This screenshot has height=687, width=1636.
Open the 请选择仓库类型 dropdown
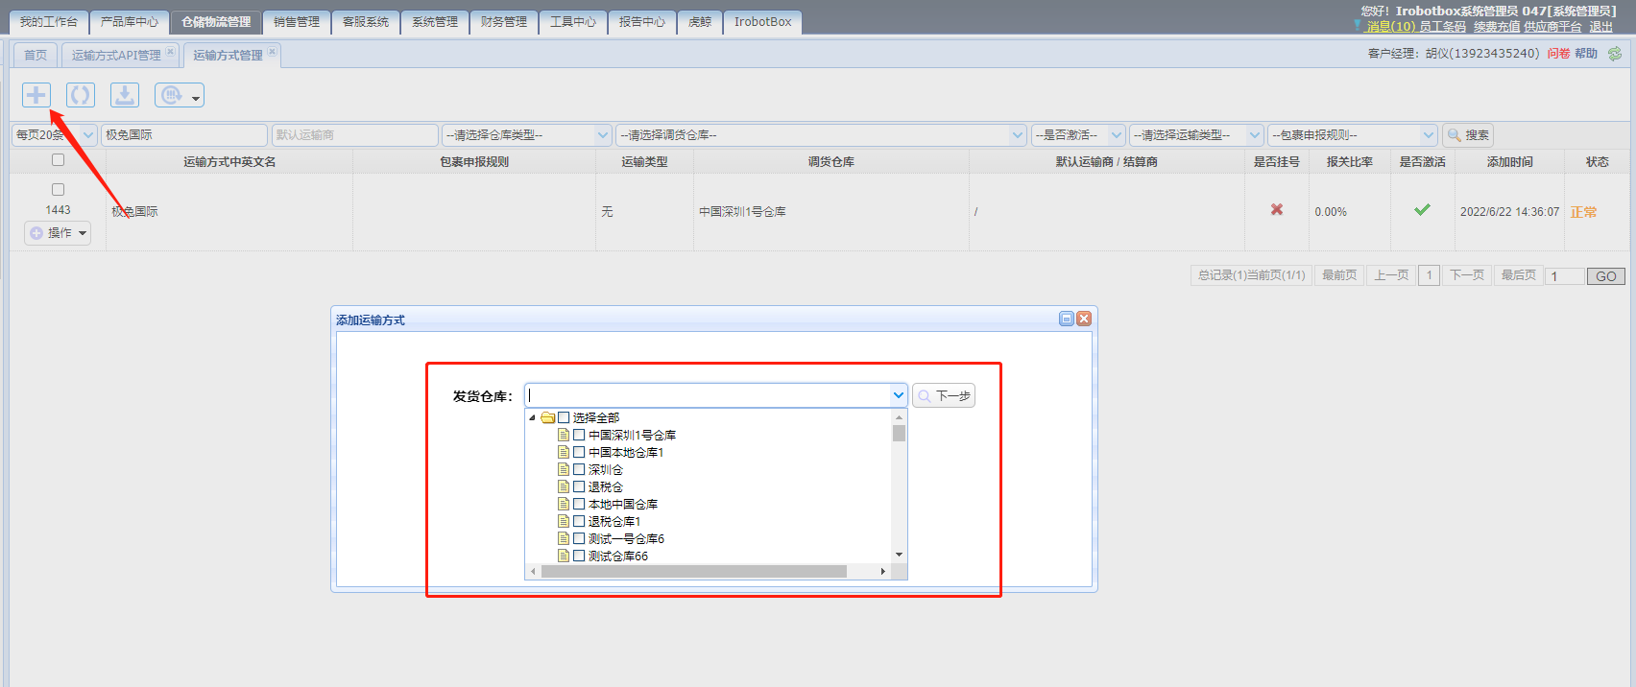click(x=527, y=135)
